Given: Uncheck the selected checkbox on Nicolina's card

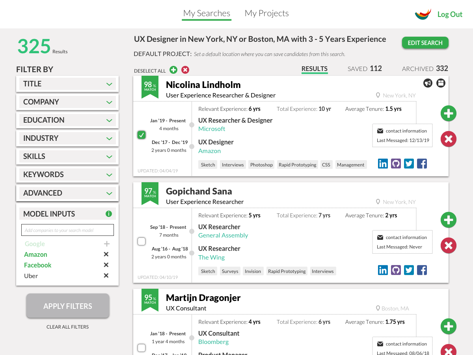Looking at the screenshot, I should 142,135.
